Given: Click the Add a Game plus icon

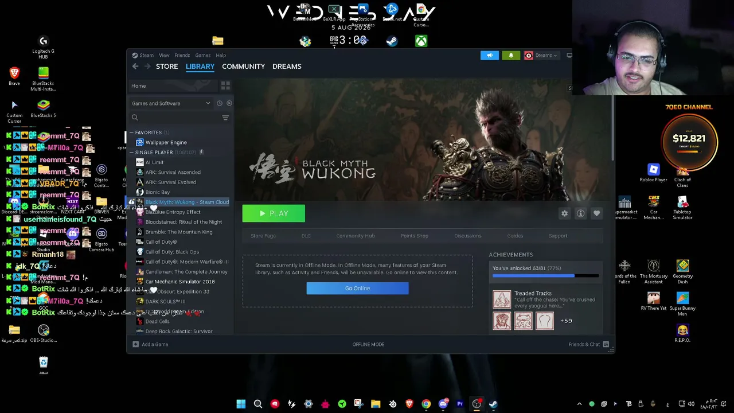Looking at the screenshot, I should [135, 344].
